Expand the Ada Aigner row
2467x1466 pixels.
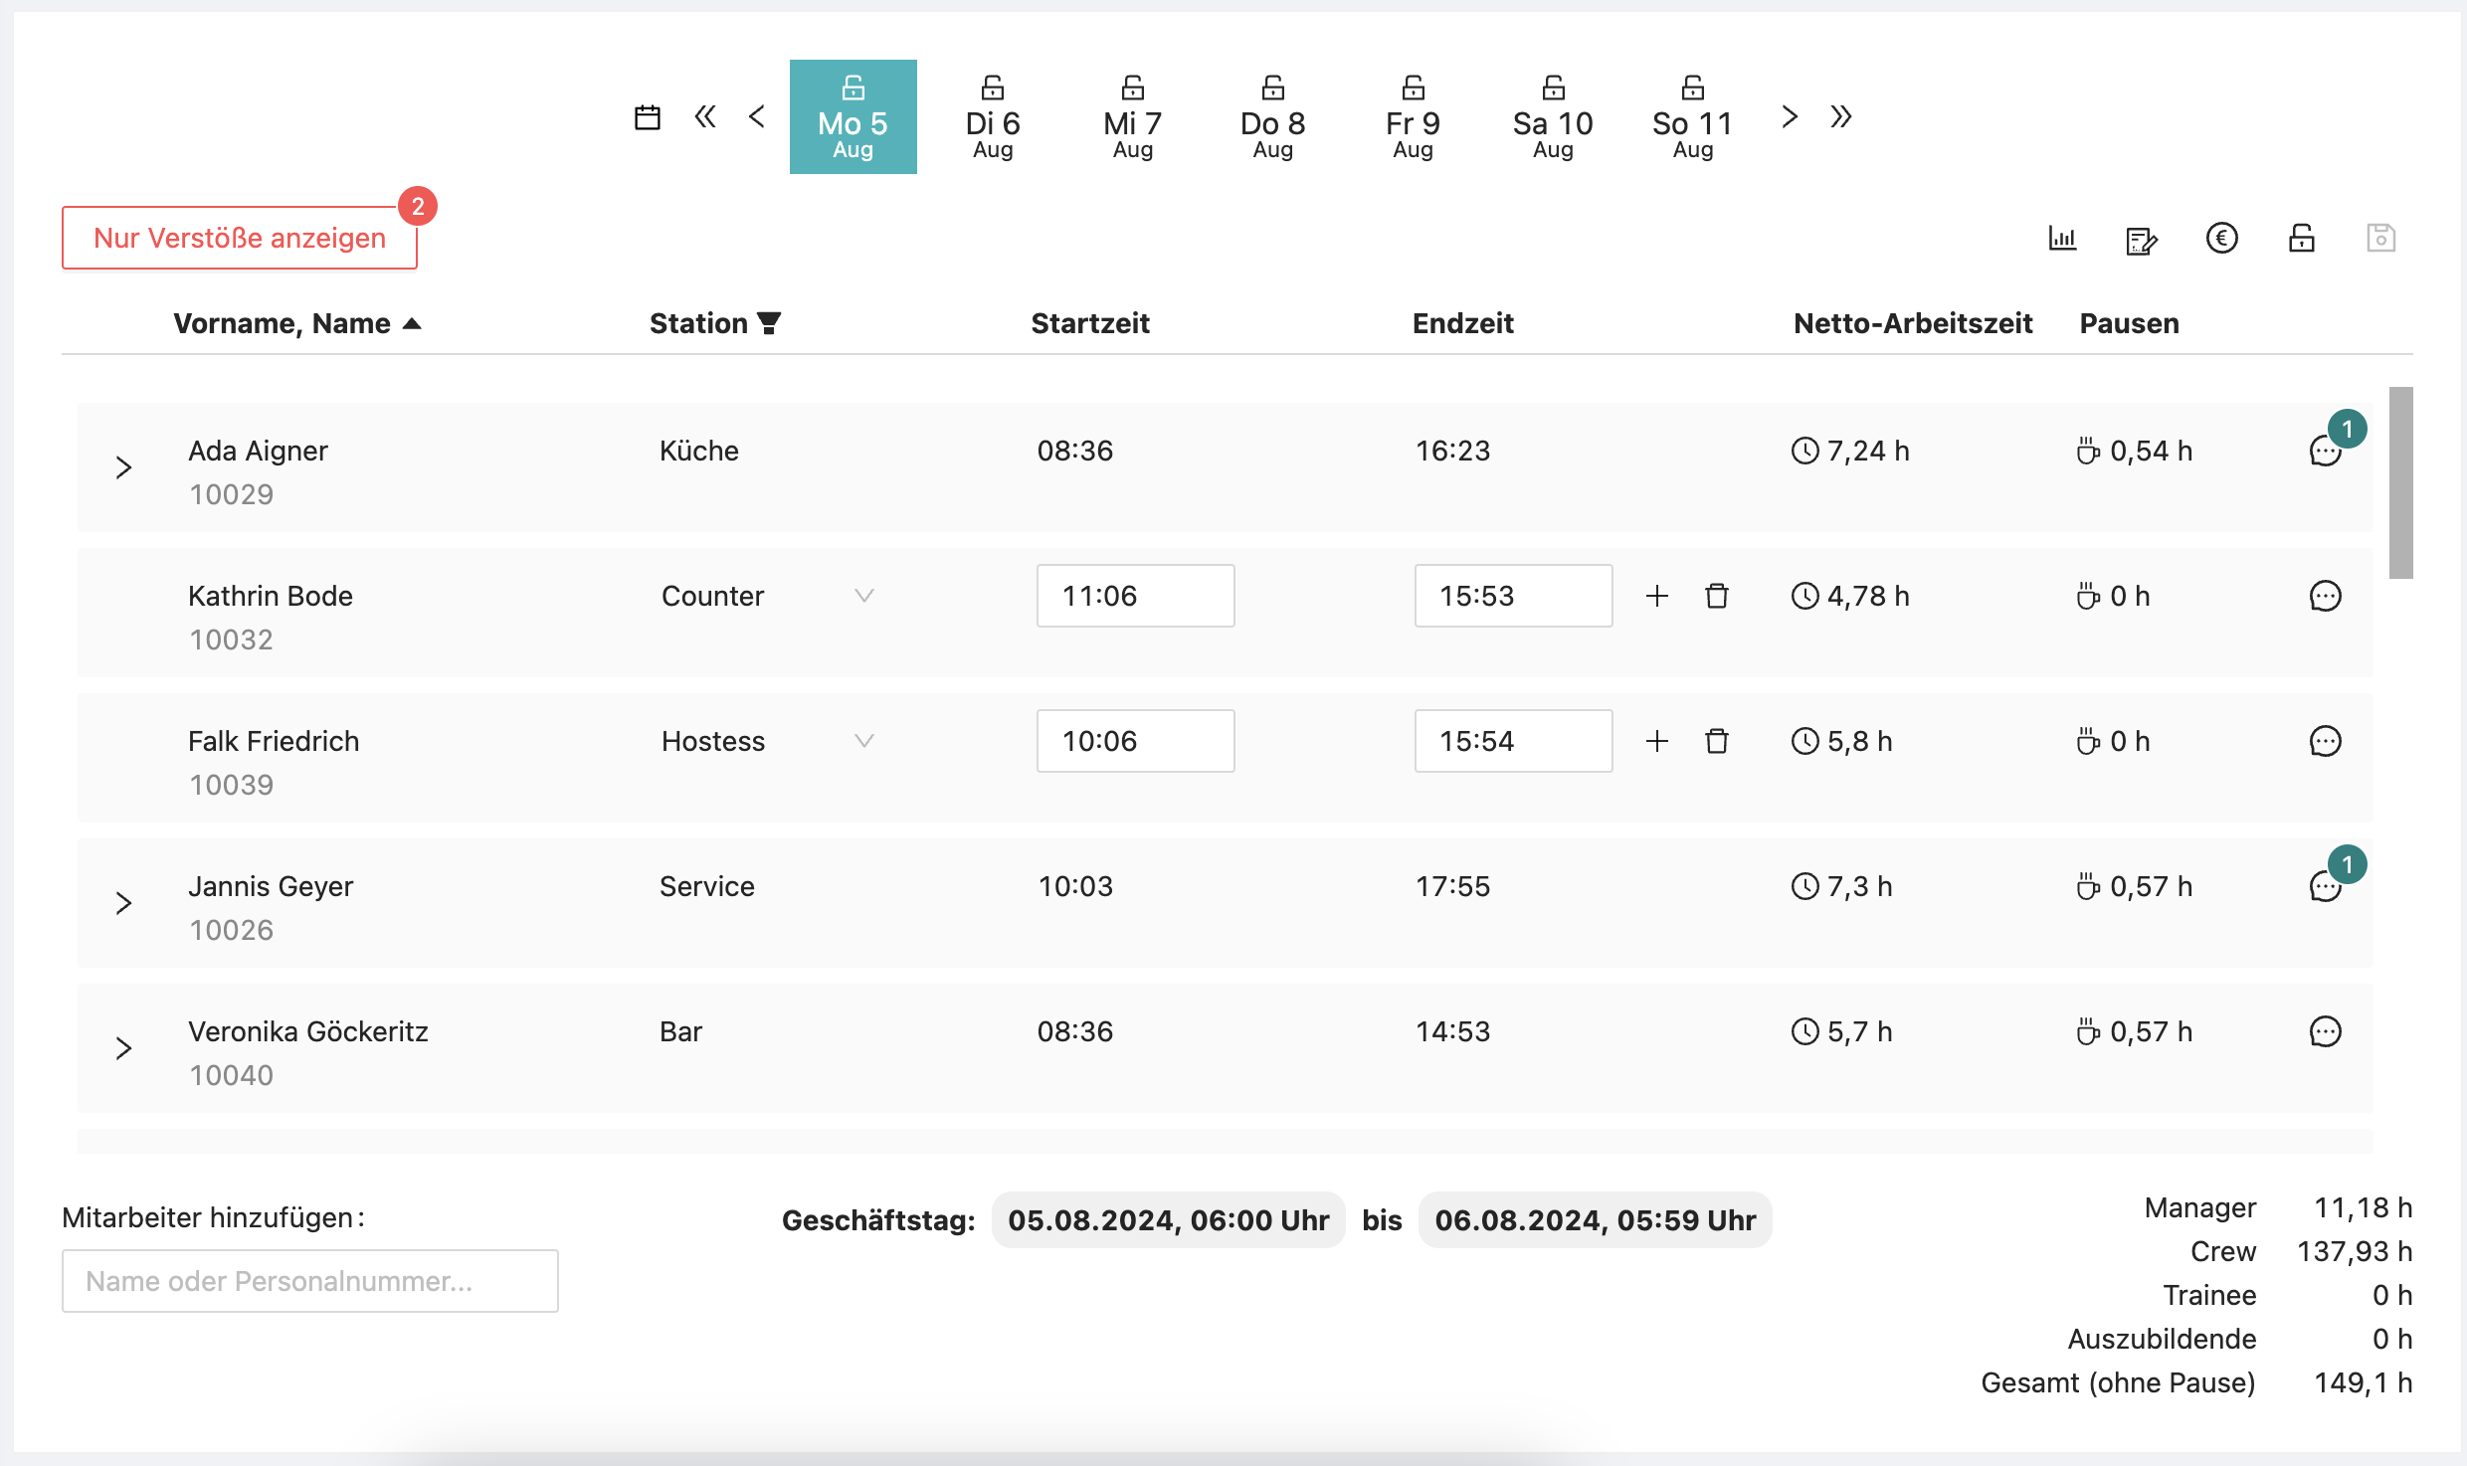tap(123, 467)
